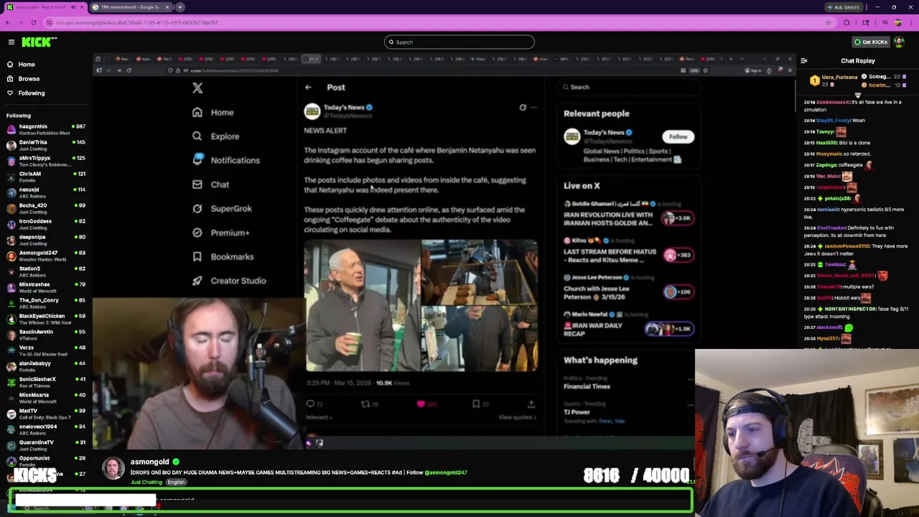Open Usra_Furisana in chat leaderboard

tap(839, 77)
